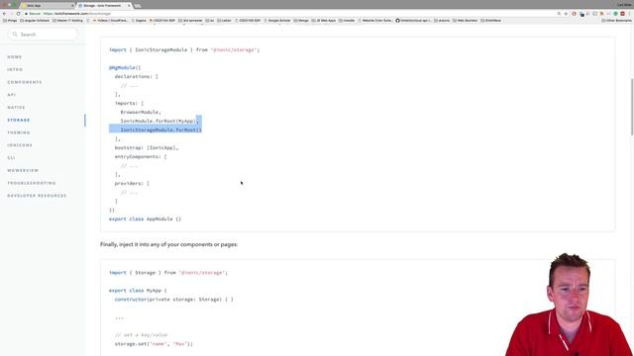634x356 pixels.
Task: Open the CLI sidebar section
Action: [x=11, y=157]
